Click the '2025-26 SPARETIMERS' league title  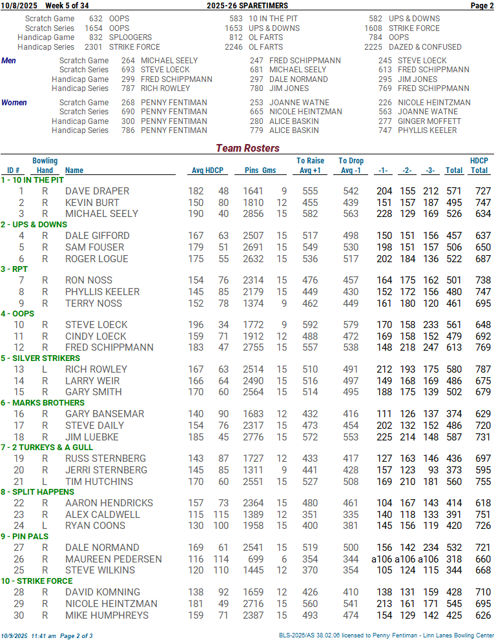(247, 6)
